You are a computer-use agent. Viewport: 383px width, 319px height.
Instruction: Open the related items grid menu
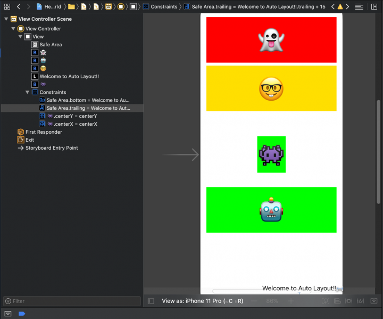pyautogui.click(x=7, y=6)
